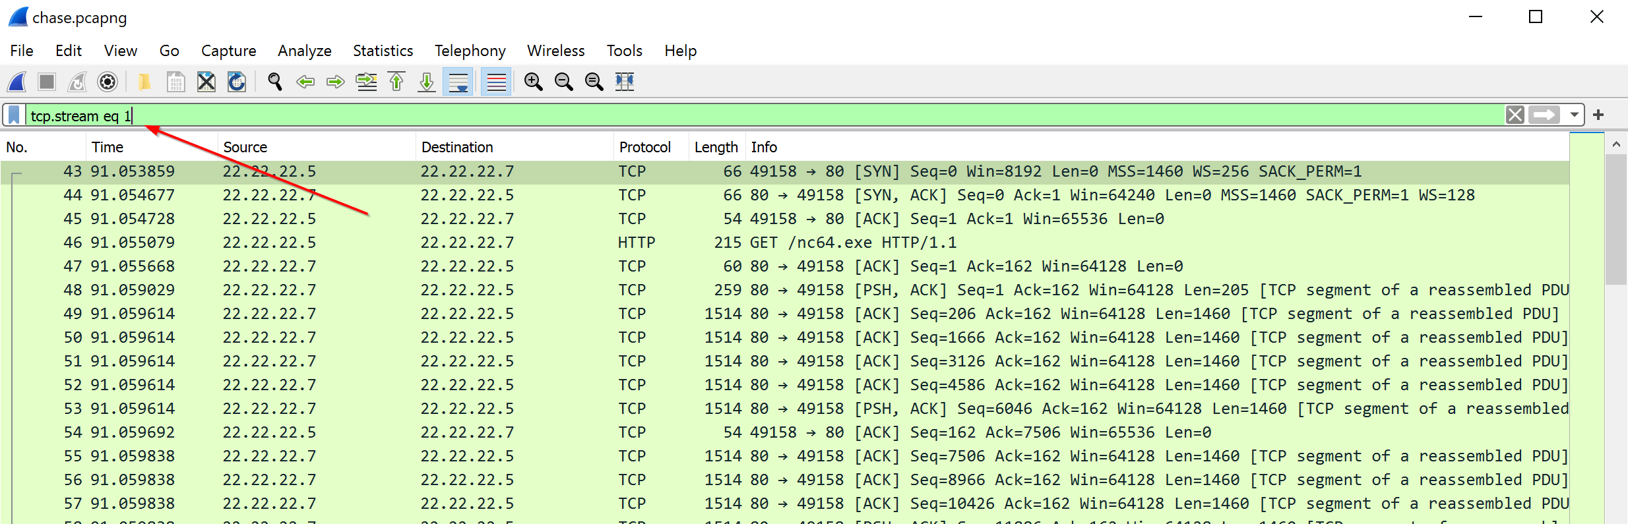Select packet 48 with Len=205
This screenshot has height=524, width=1628.
[785, 290]
